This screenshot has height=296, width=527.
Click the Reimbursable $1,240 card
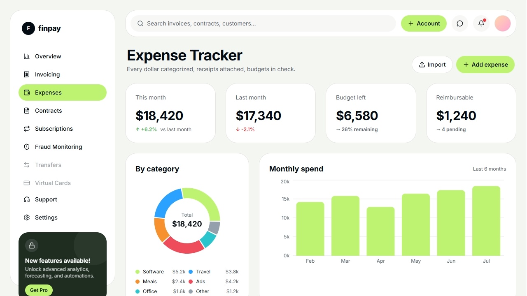[x=471, y=113]
